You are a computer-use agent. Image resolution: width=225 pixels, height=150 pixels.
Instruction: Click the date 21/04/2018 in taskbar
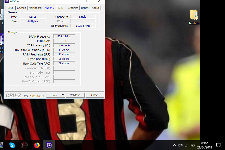pyautogui.click(x=204, y=147)
